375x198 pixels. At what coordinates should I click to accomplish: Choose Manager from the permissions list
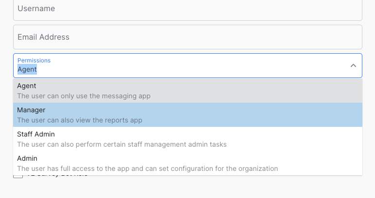[x=187, y=115]
